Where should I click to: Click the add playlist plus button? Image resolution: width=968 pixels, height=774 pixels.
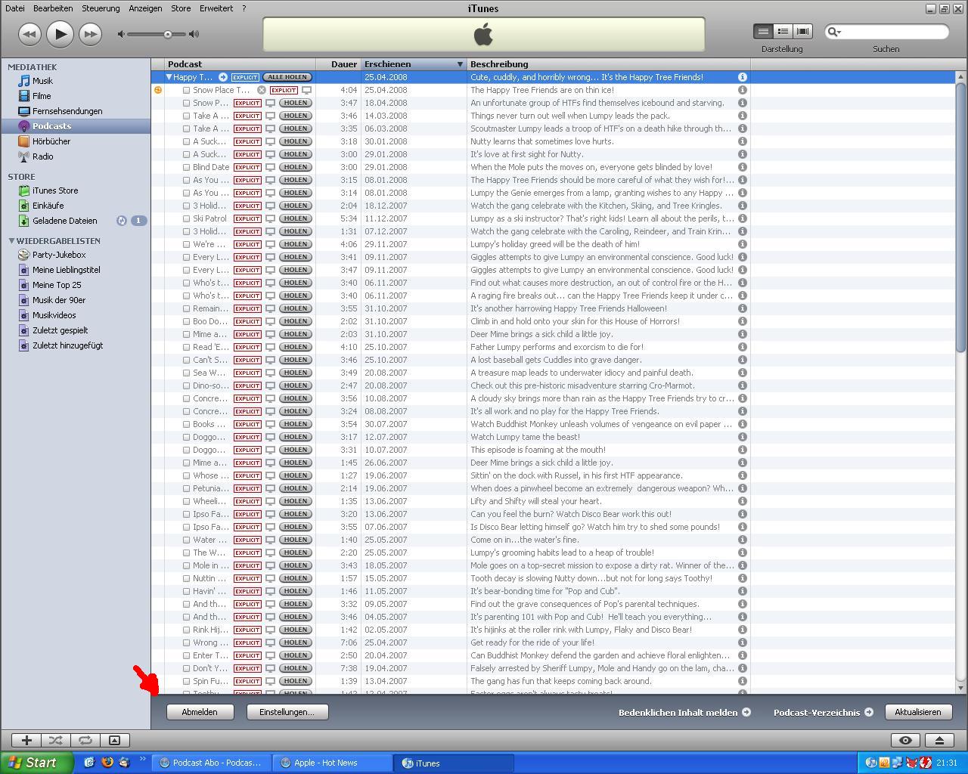coord(26,741)
